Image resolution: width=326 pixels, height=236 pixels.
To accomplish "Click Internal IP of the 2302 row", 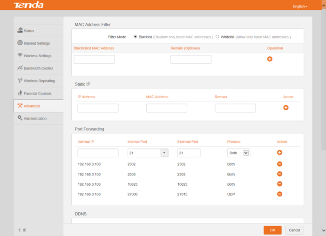I will point(89,164).
